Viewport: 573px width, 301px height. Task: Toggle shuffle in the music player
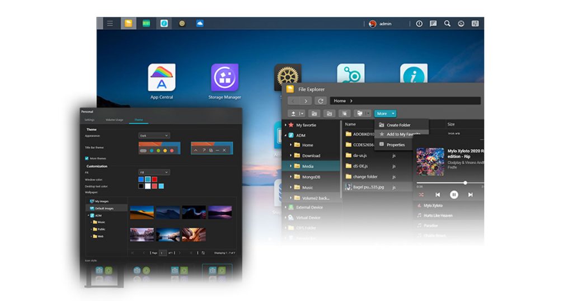click(x=421, y=195)
